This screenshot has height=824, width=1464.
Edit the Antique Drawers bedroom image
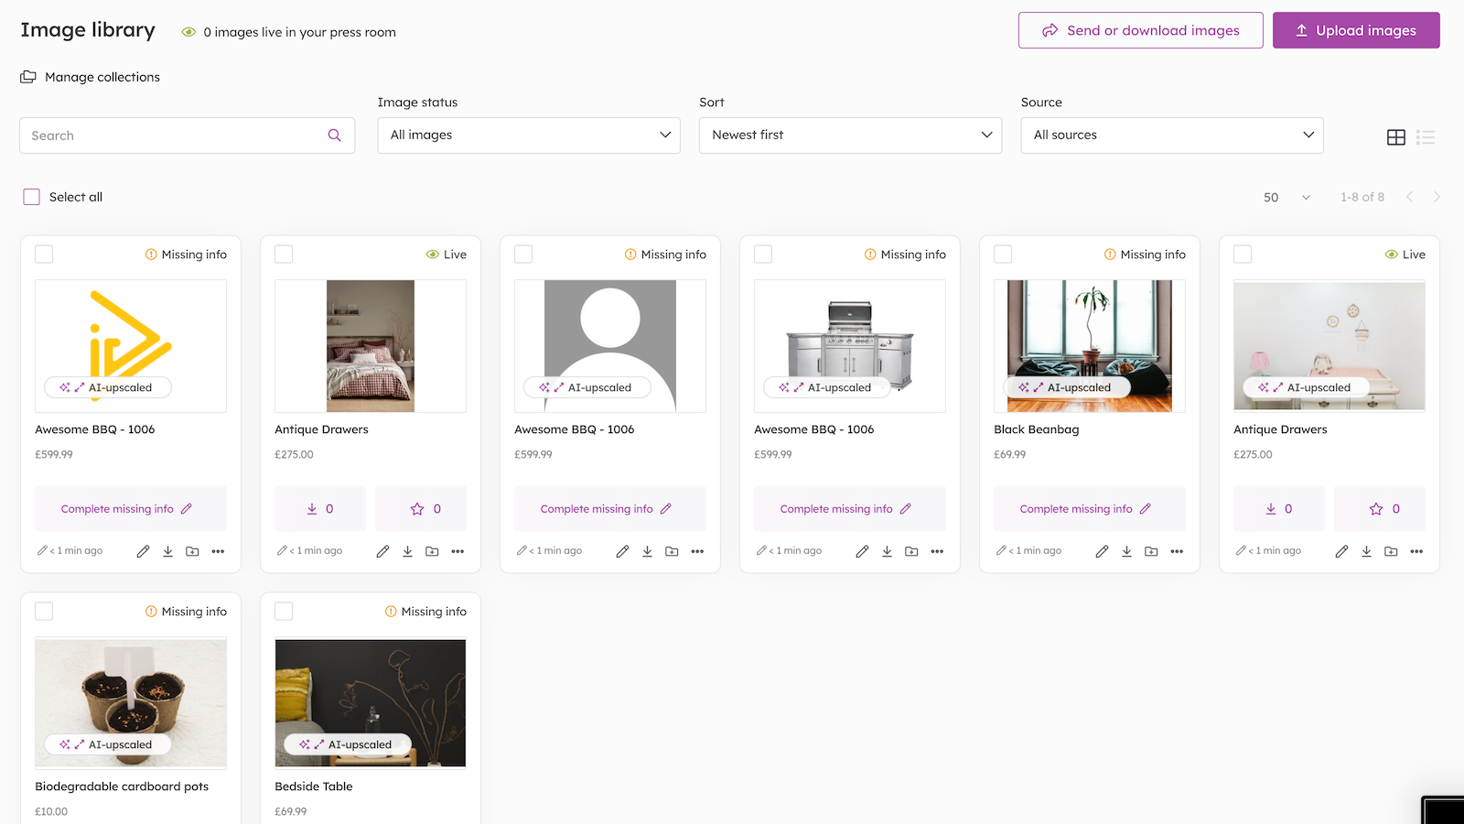point(382,551)
